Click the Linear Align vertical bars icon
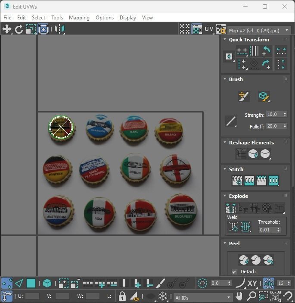This screenshot has height=303, width=295. pyautogui.click(x=254, y=51)
